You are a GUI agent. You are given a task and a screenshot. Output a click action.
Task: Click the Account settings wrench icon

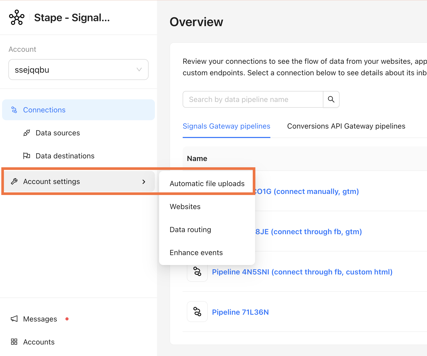[x=14, y=182]
